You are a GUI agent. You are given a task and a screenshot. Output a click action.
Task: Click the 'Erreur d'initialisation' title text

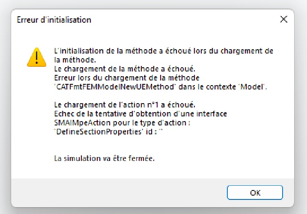pos(54,20)
